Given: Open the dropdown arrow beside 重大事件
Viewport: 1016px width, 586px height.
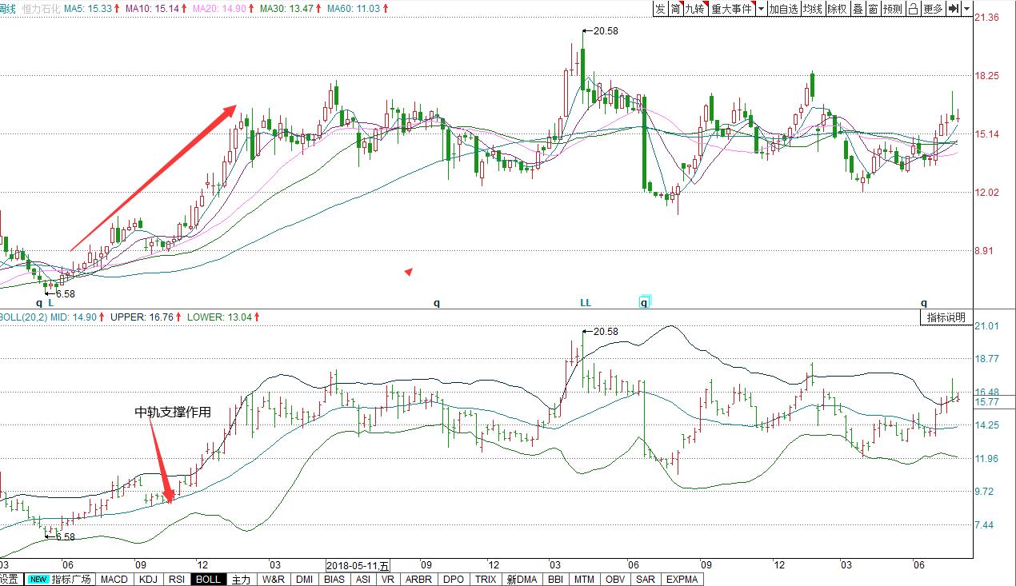Looking at the screenshot, I should pos(761,9).
